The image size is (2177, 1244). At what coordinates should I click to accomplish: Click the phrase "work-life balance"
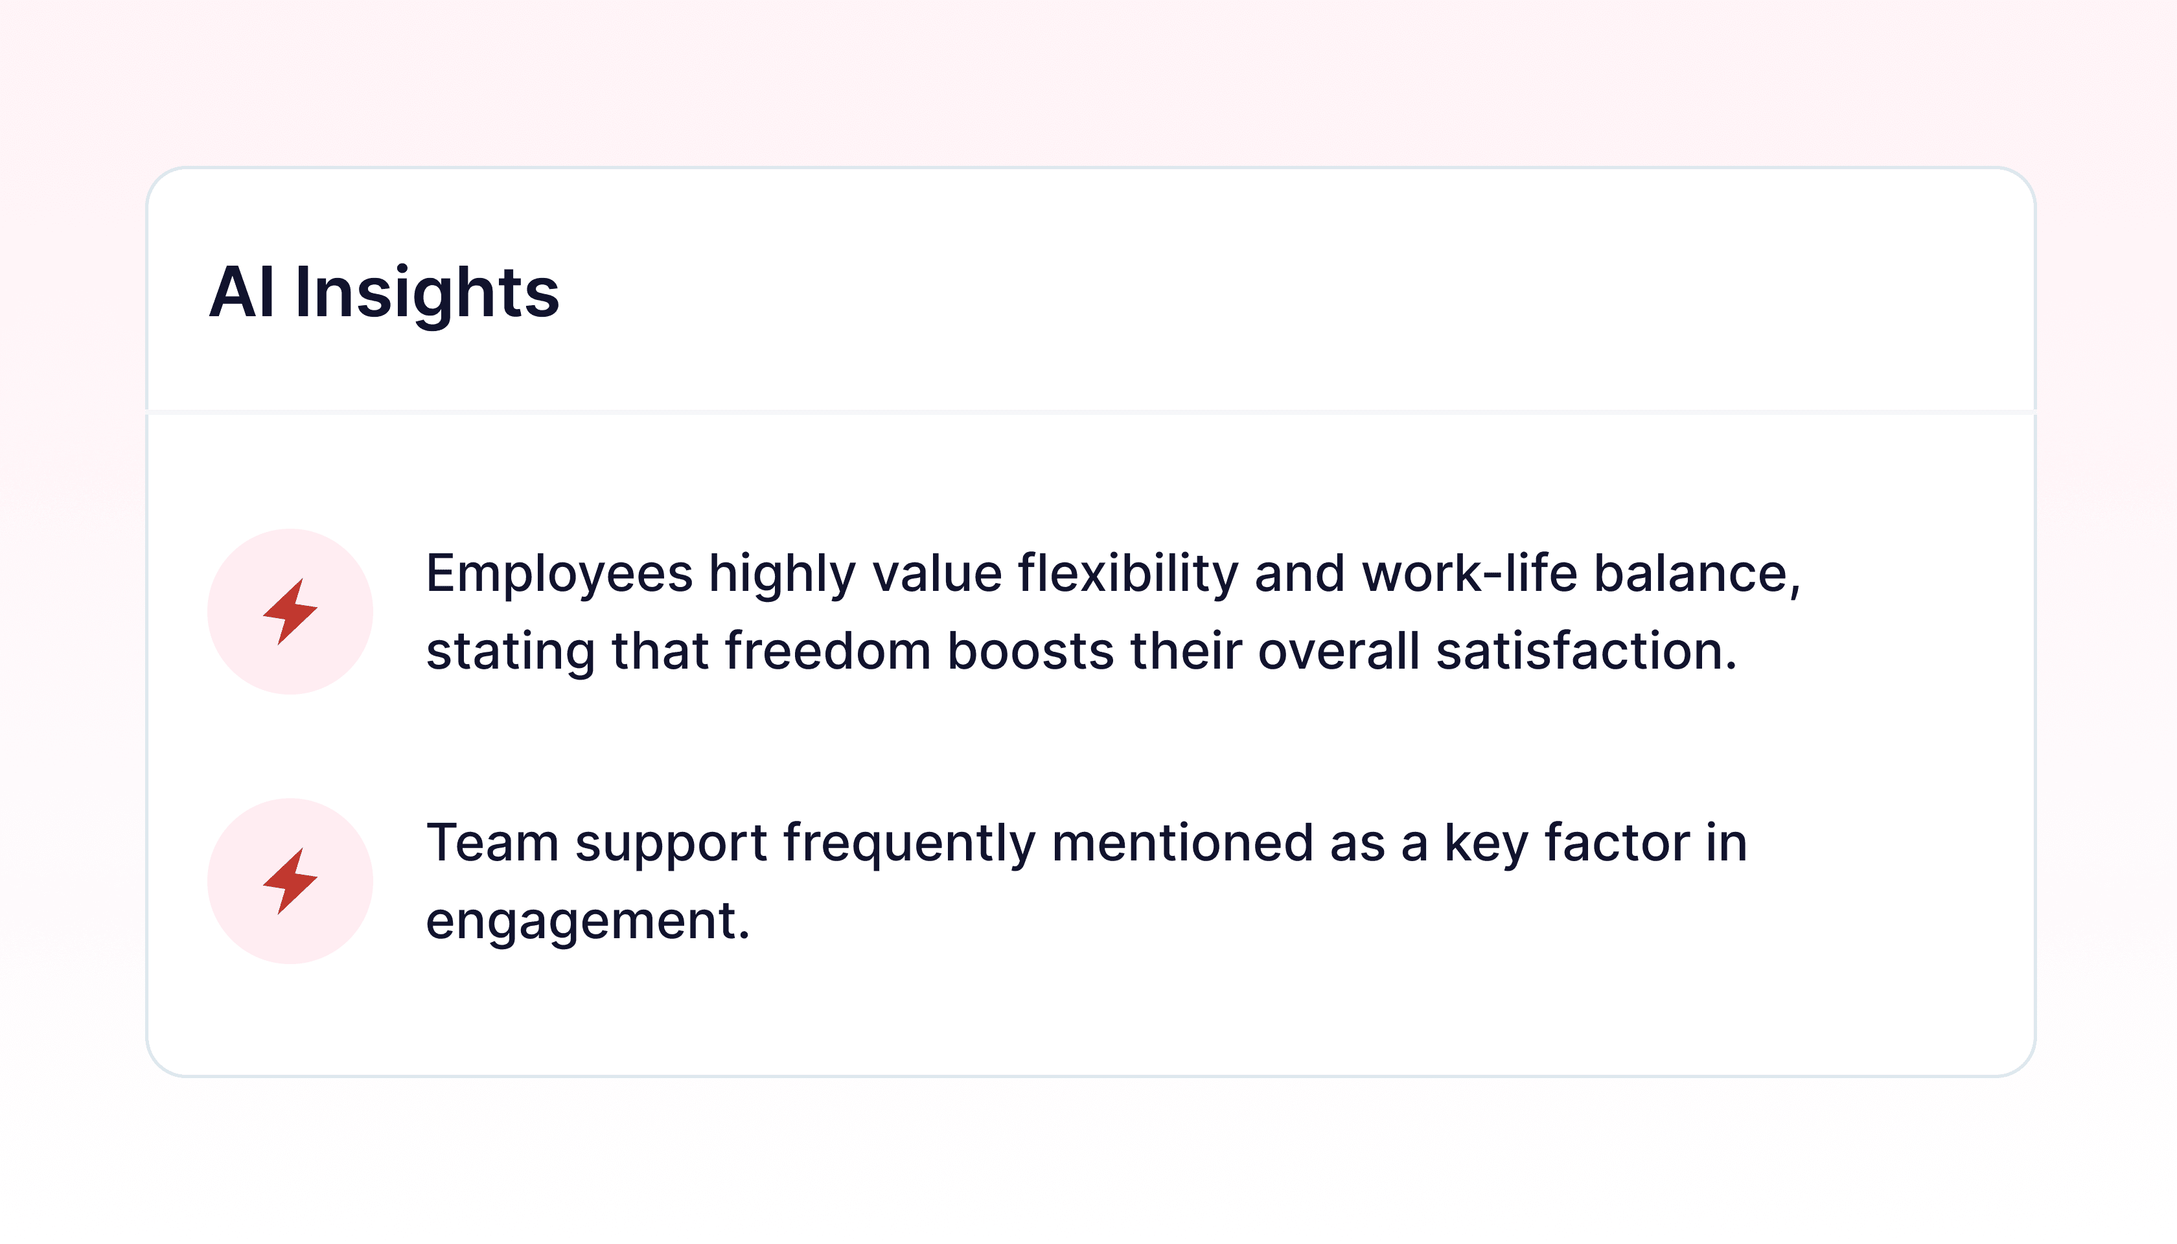(x=1581, y=573)
